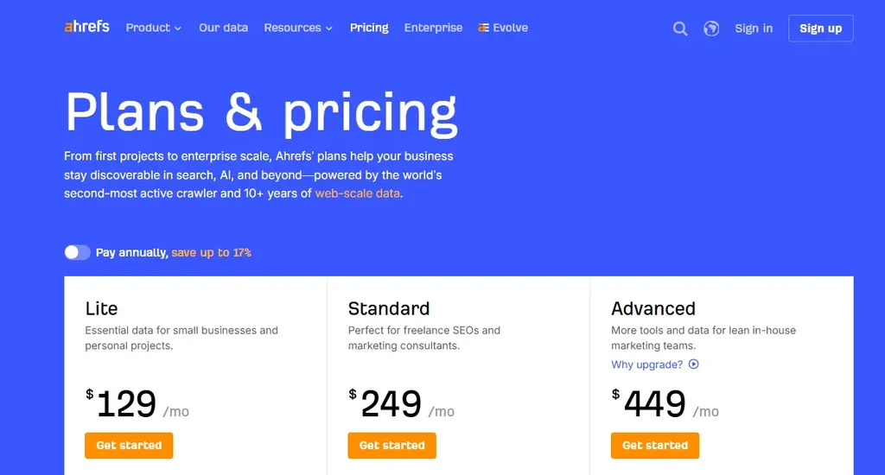Toggle the Pay annually switch
The width and height of the screenshot is (885, 475).
[x=77, y=252]
